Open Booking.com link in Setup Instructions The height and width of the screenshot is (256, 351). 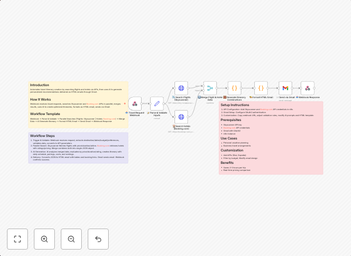coord(266,109)
